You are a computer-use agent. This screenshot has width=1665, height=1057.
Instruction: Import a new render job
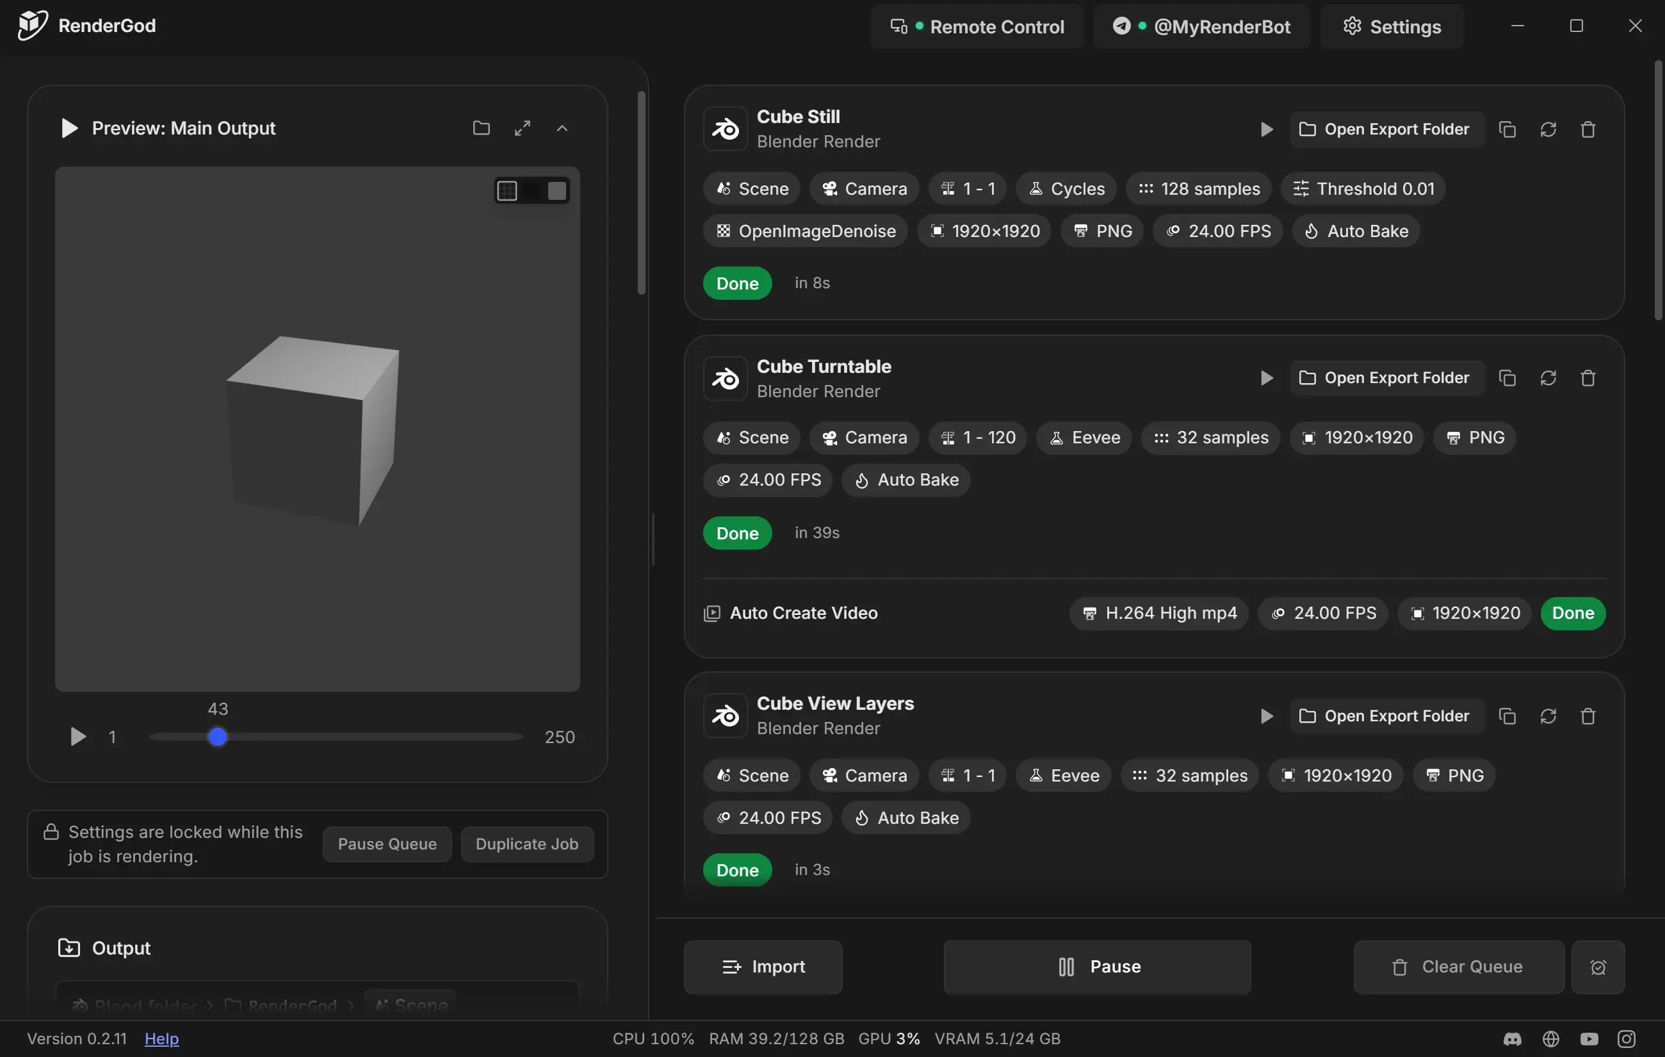click(763, 967)
